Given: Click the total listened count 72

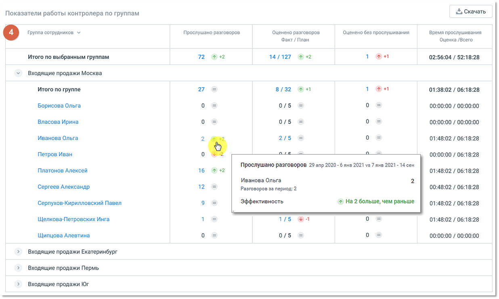Looking at the screenshot, I should tap(201, 57).
